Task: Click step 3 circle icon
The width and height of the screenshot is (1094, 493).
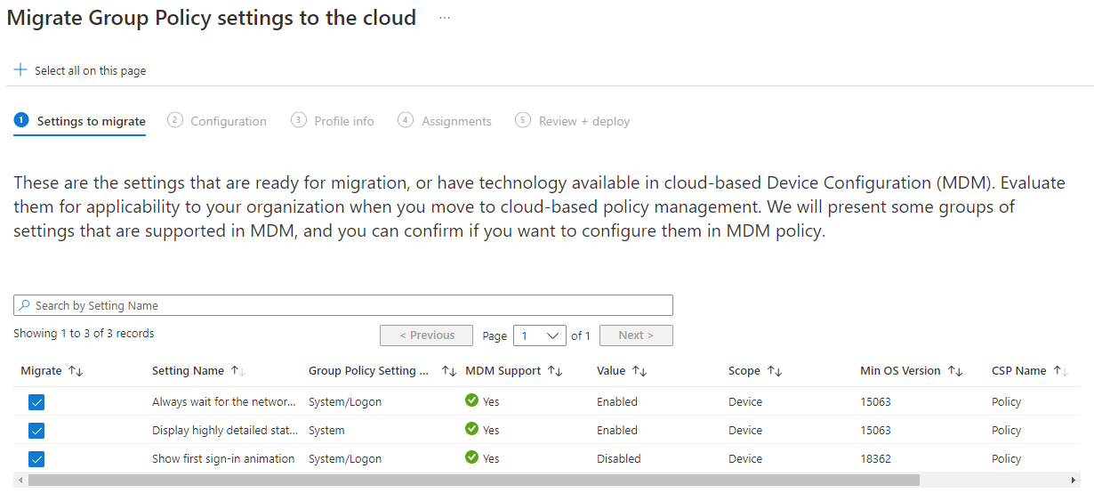Action: [299, 120]
